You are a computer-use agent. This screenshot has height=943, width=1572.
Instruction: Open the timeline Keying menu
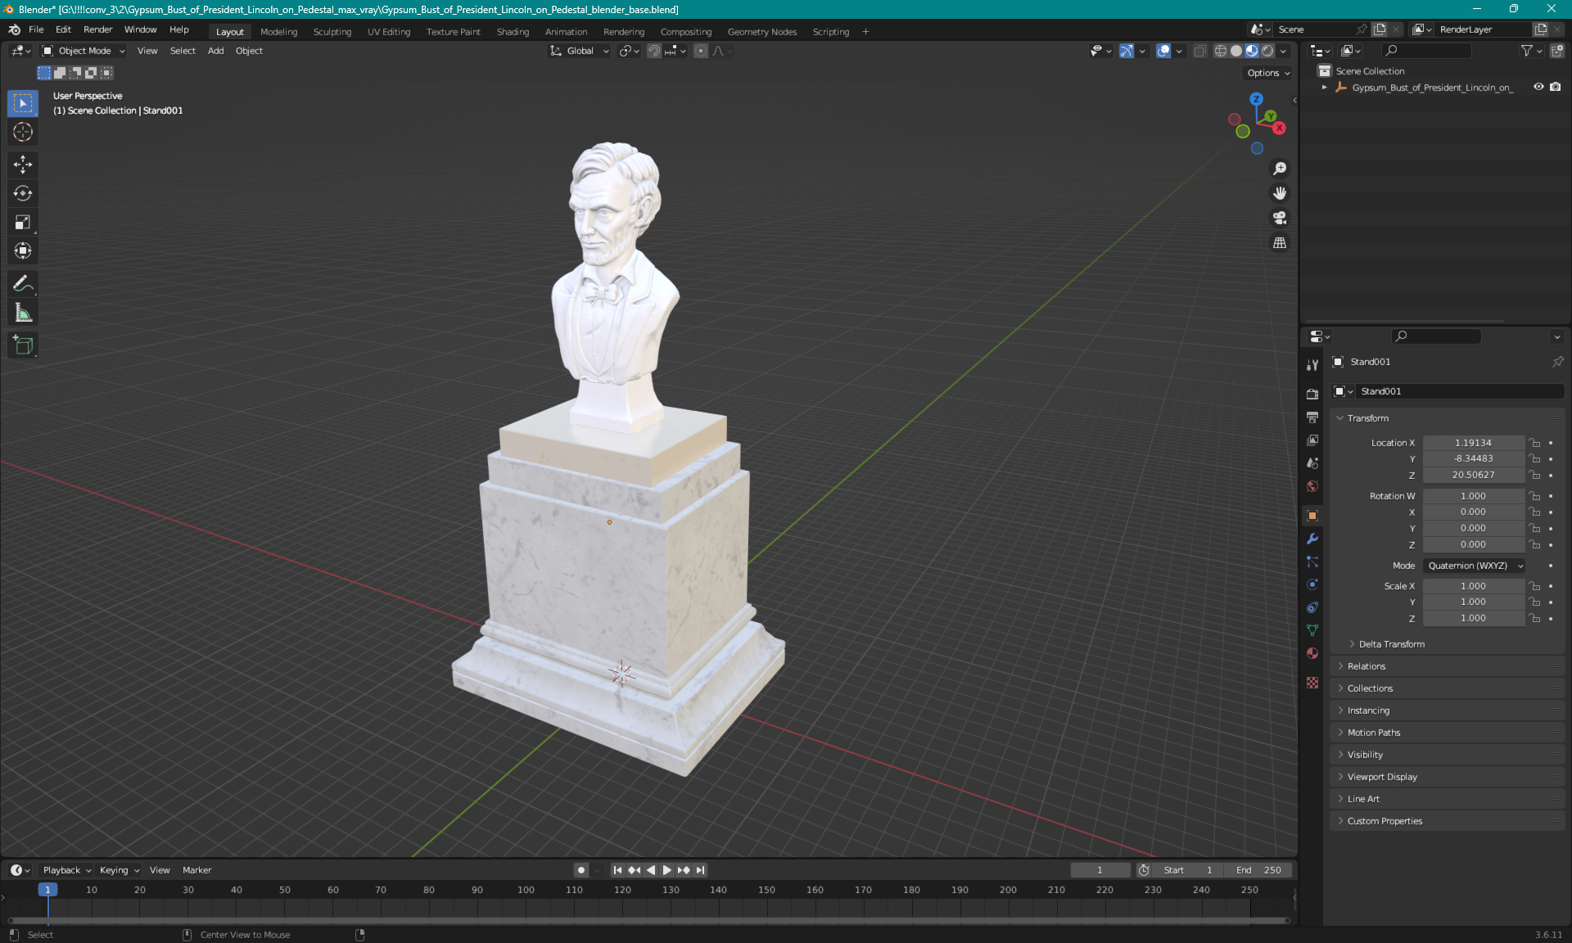point(119,870)
